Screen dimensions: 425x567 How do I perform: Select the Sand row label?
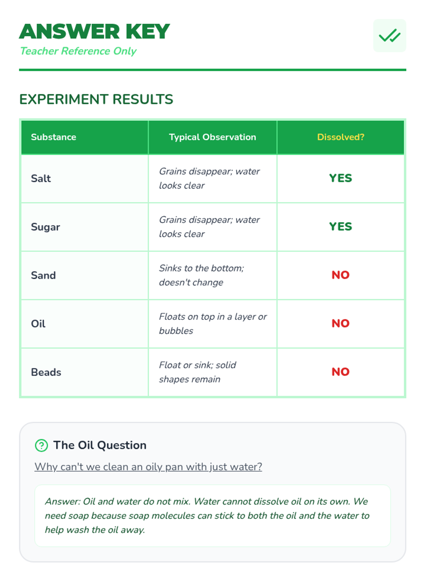[x=43, y=275]
